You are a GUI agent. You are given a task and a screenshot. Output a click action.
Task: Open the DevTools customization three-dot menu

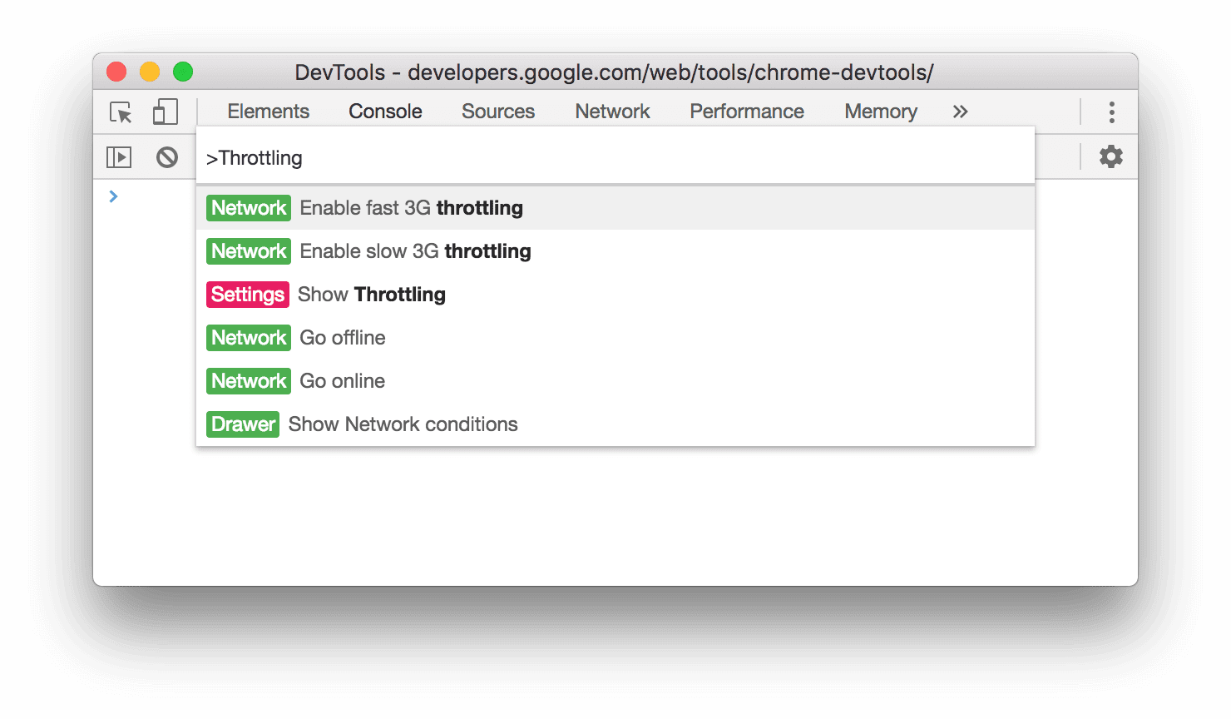coord(1111,111)
